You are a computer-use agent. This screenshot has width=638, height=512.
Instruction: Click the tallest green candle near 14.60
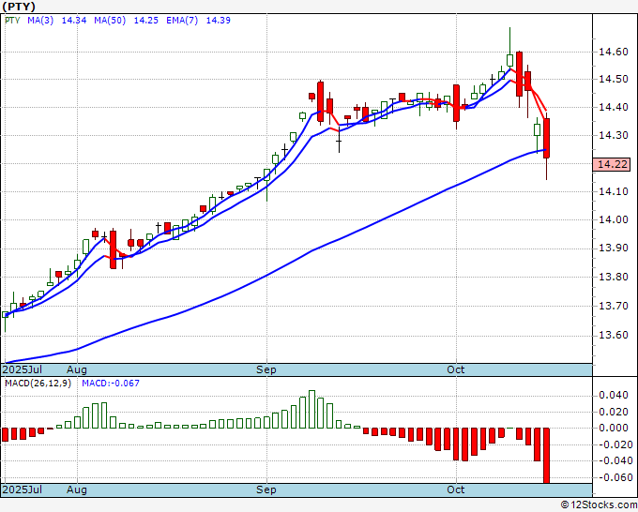click(x=509, y=60)
